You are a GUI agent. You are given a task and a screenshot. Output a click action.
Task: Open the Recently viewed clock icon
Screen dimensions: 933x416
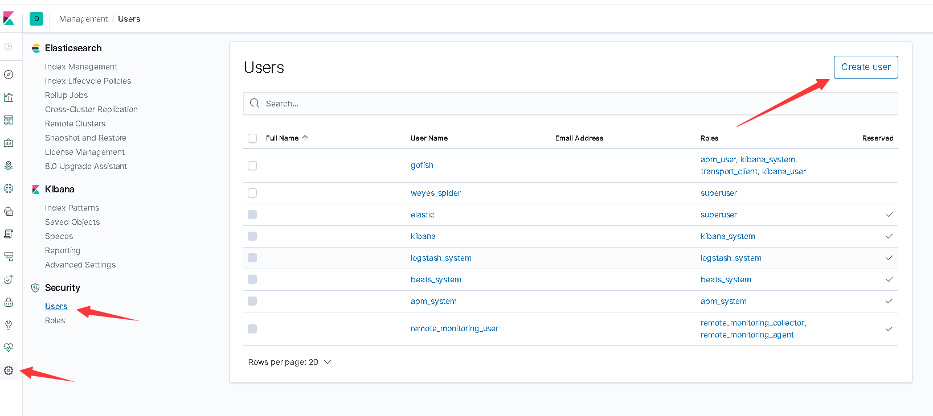pos(9,46)
